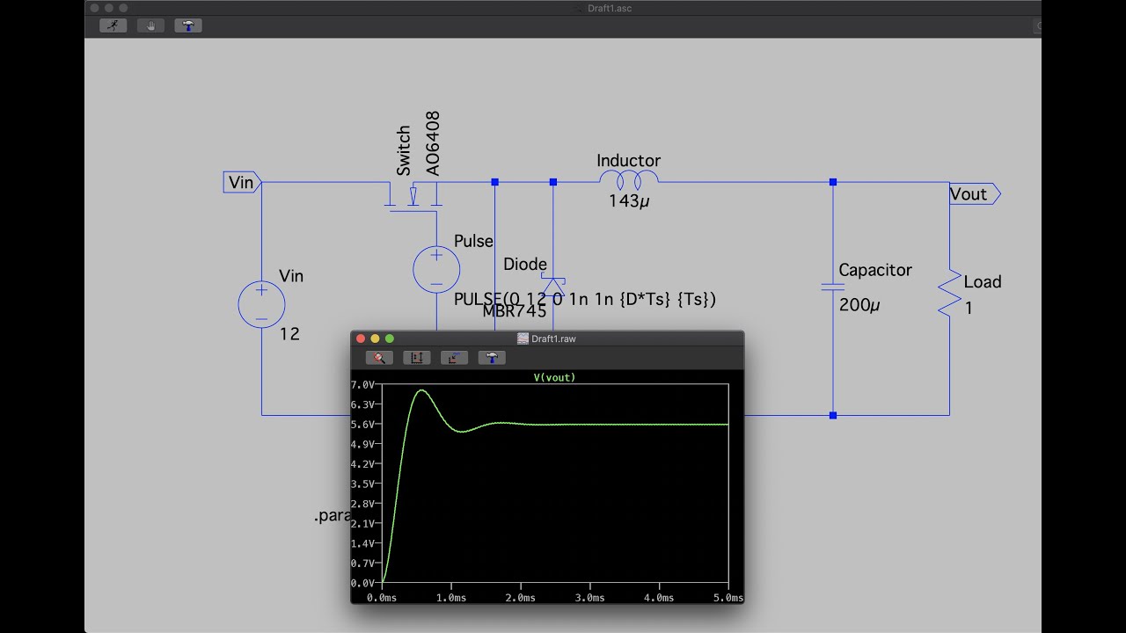Image resolution: width=1126 pixels, height=633 pixels.
Task: Click the 1.0ms label on the time axis
Action: point(451,598)
